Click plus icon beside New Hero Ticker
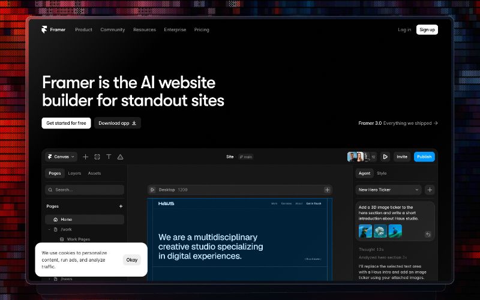480x300 pixels. (x=430, y=190)
